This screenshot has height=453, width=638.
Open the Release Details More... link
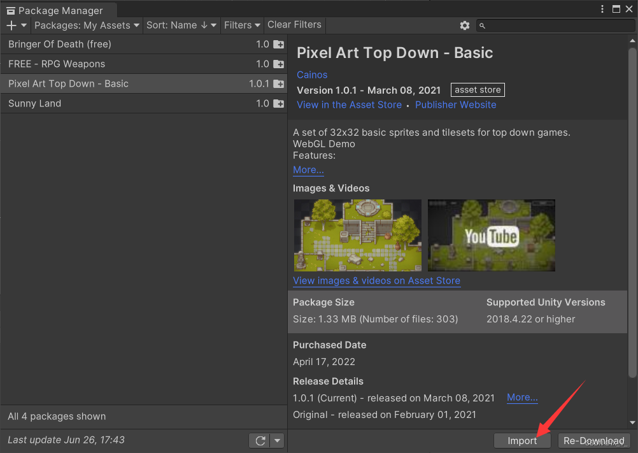pyautogui.click(x=523, y=397)
